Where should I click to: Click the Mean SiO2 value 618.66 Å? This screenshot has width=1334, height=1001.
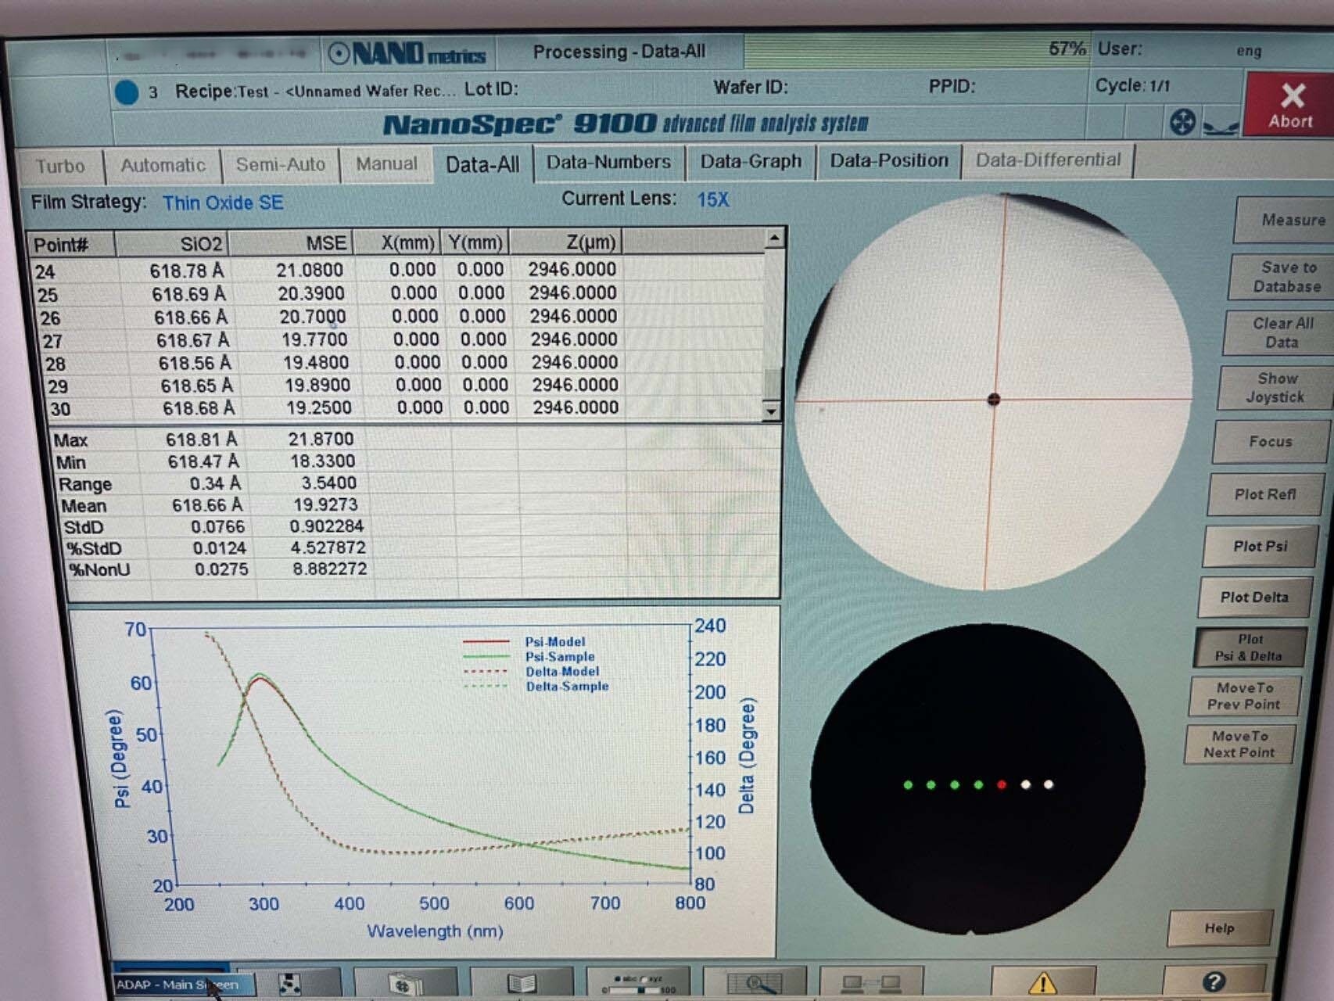pyautogui.click(x=206, y=505)
